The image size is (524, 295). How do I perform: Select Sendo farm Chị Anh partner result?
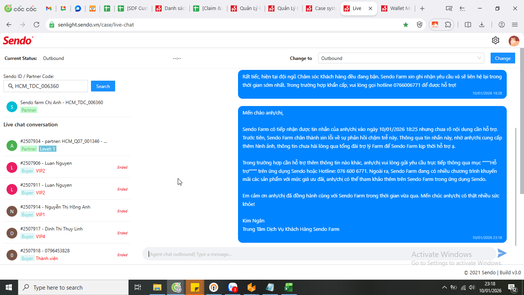[x=67, y=106]
